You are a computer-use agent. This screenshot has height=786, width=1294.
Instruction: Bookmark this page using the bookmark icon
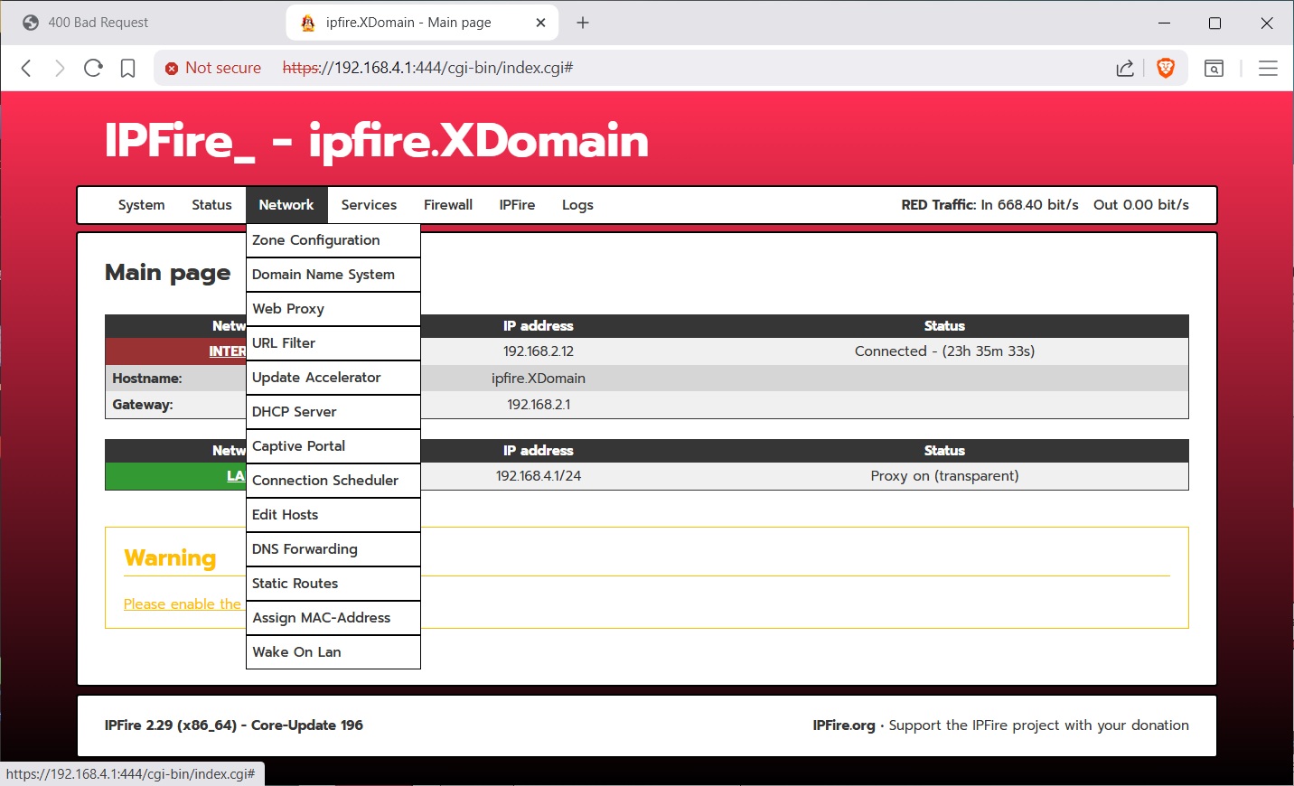127,68
